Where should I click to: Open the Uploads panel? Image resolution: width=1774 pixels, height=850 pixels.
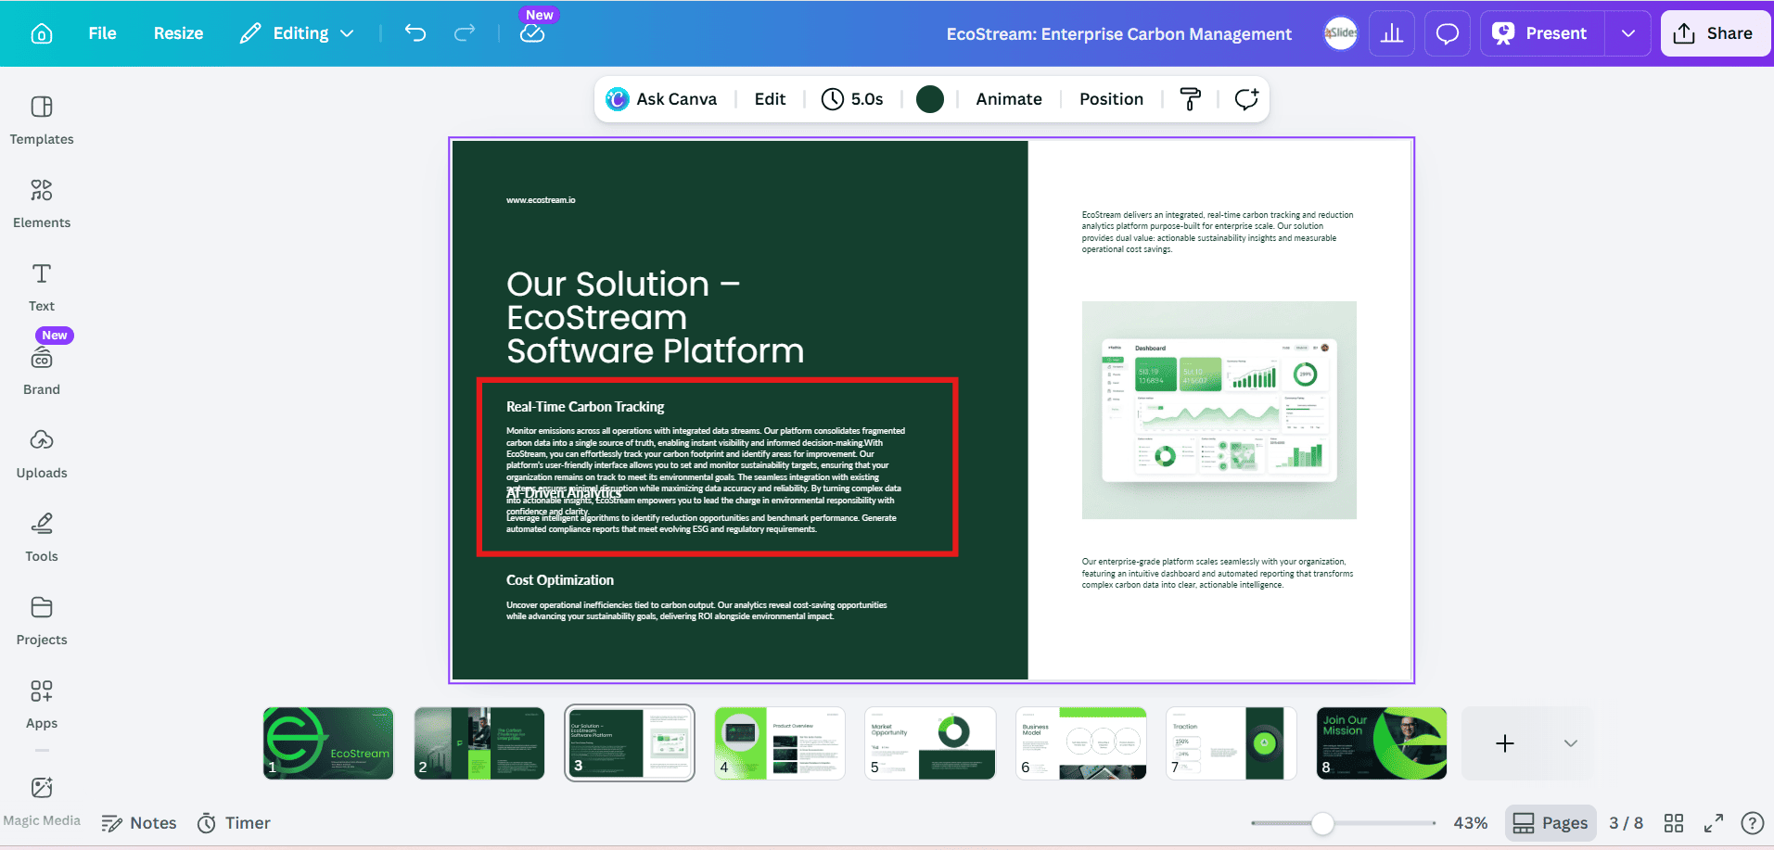(x=42, y=453)
